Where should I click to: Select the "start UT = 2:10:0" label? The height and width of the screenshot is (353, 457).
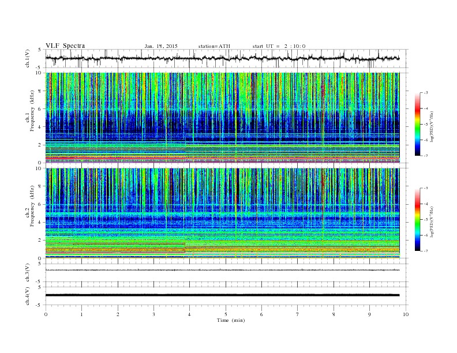click(279, 46)
